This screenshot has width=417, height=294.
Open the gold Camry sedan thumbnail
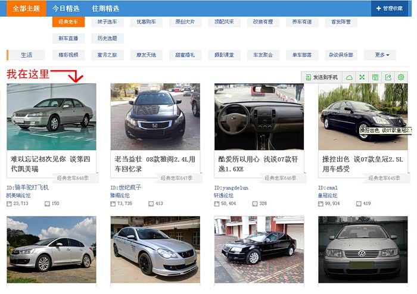tap(52, 117)
